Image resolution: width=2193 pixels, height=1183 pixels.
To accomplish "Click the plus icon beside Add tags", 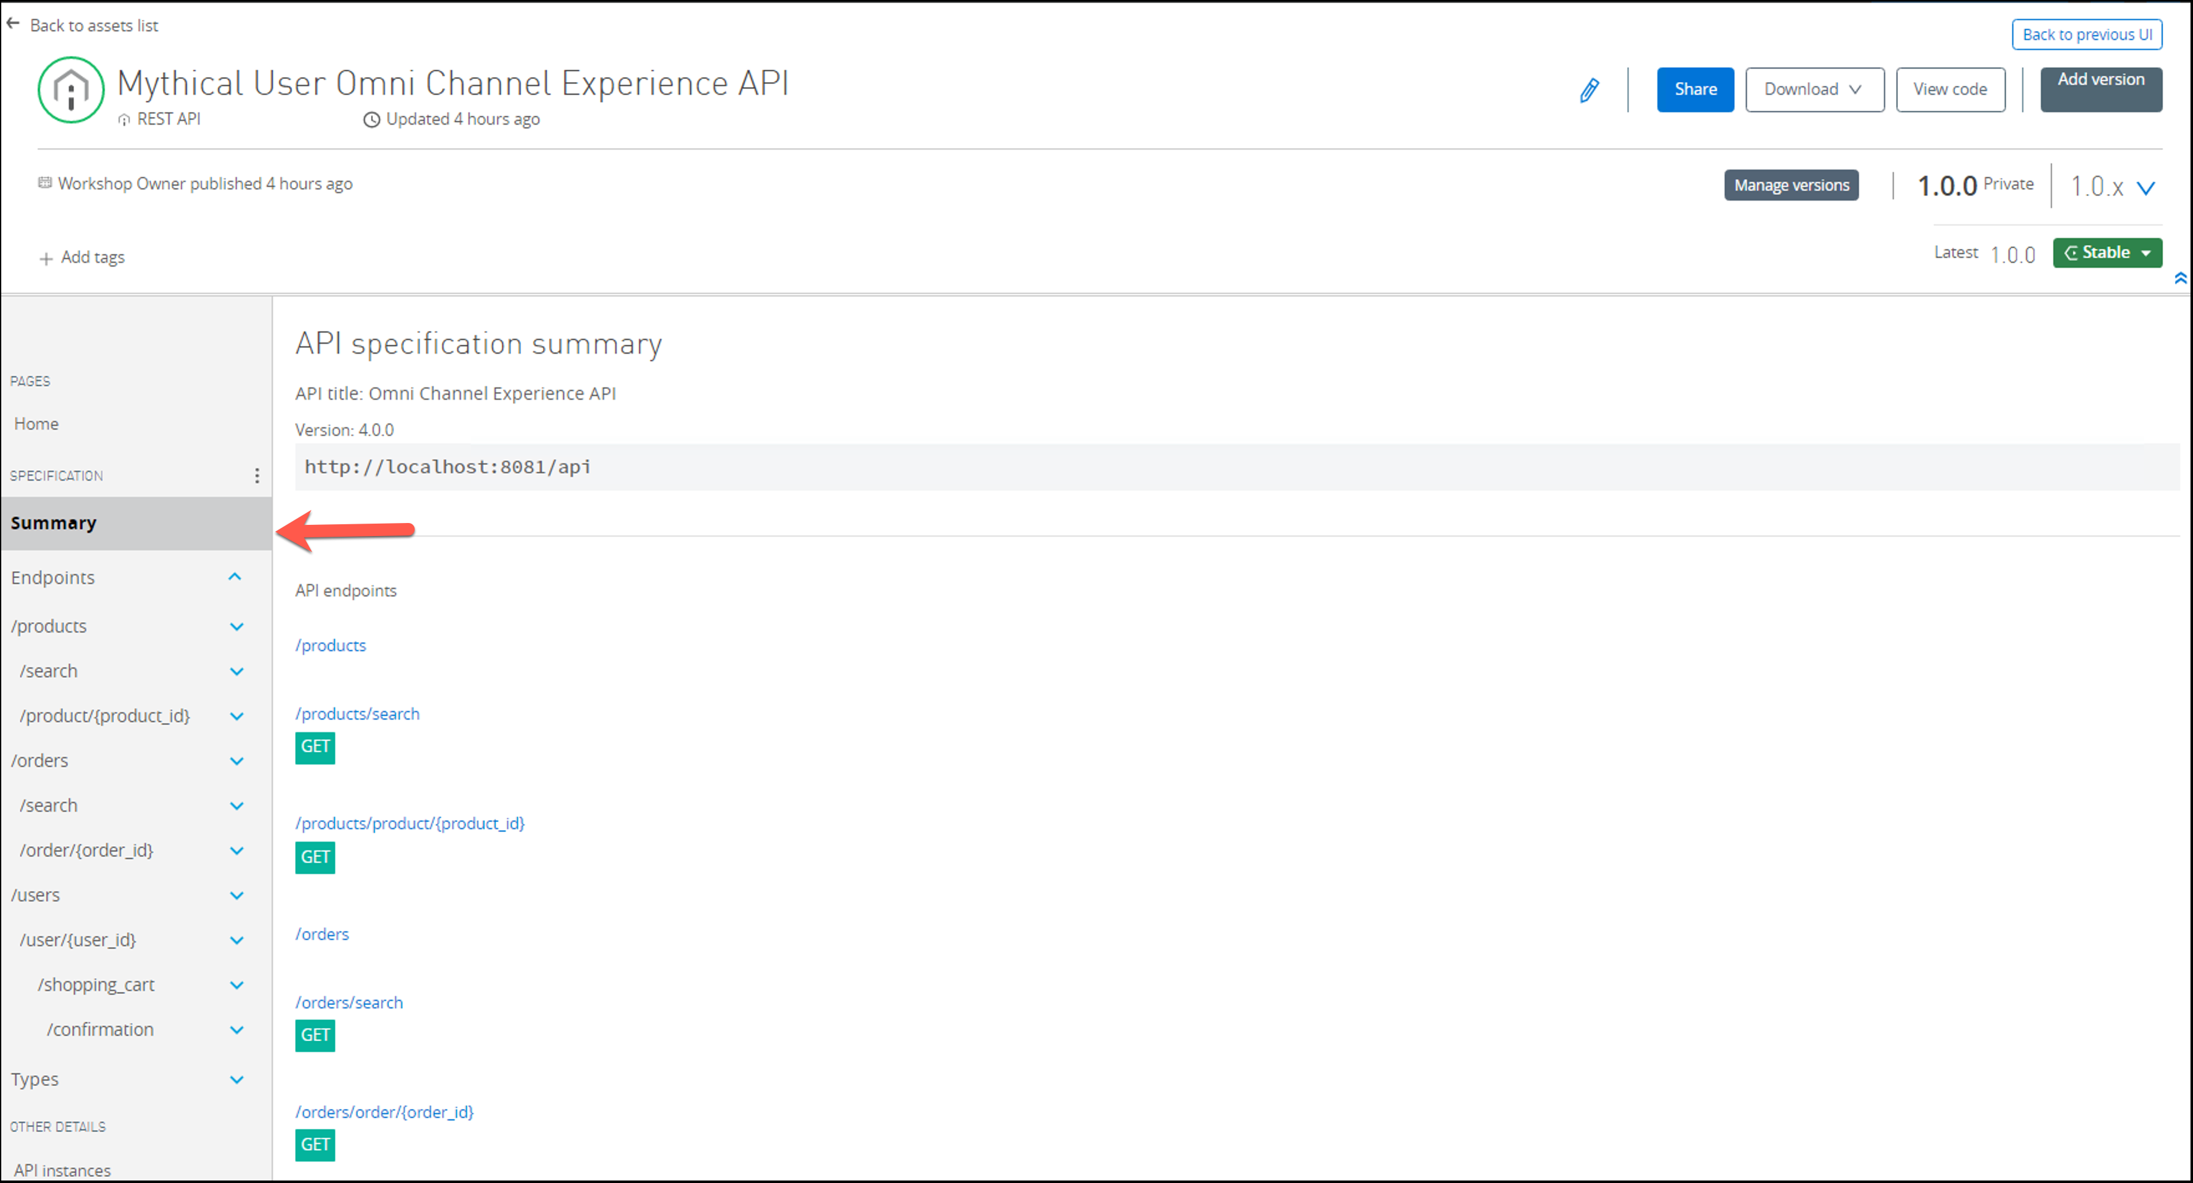I will (46, 259).
